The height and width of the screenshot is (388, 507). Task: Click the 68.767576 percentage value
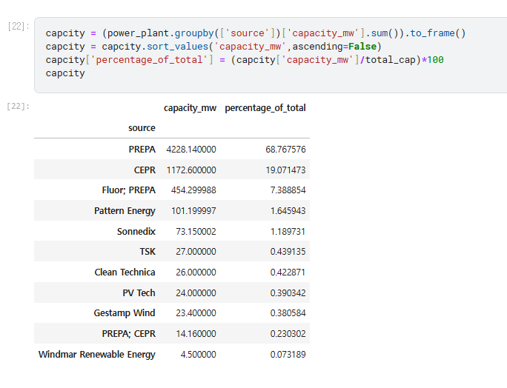[285, 150]
